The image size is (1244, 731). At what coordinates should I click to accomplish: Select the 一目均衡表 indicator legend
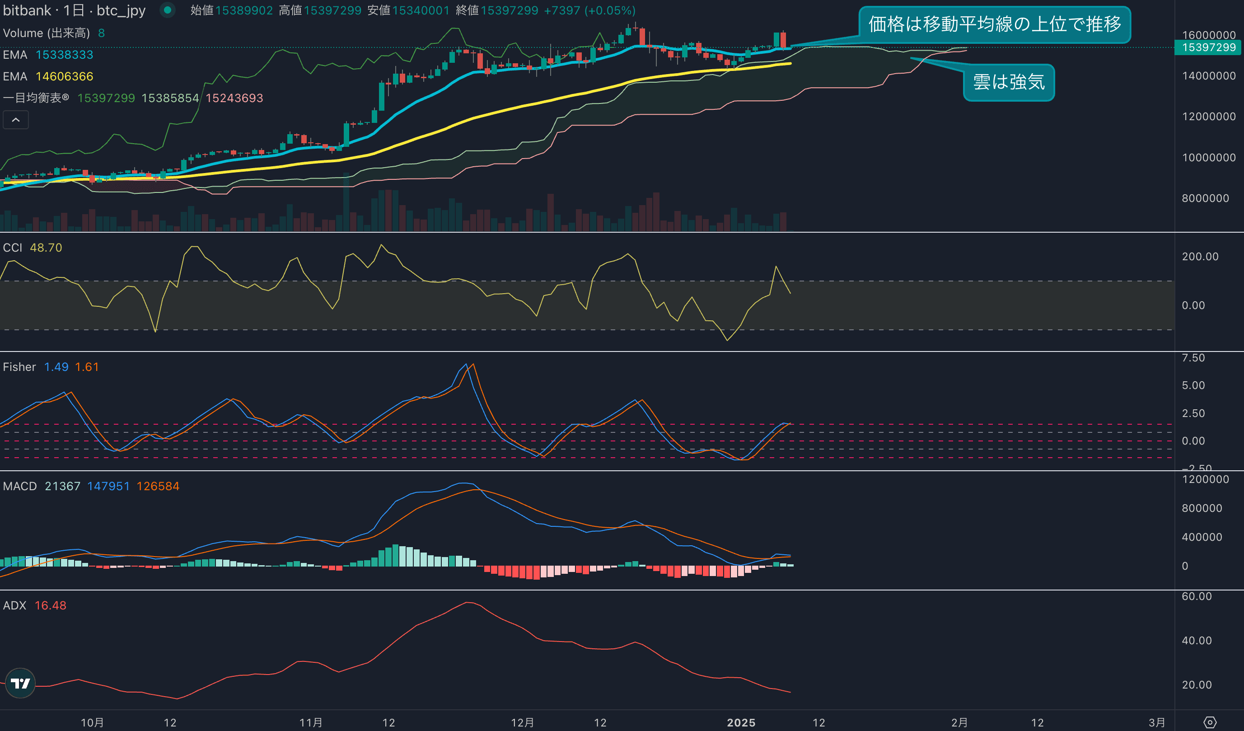click(x=36, y=98)
